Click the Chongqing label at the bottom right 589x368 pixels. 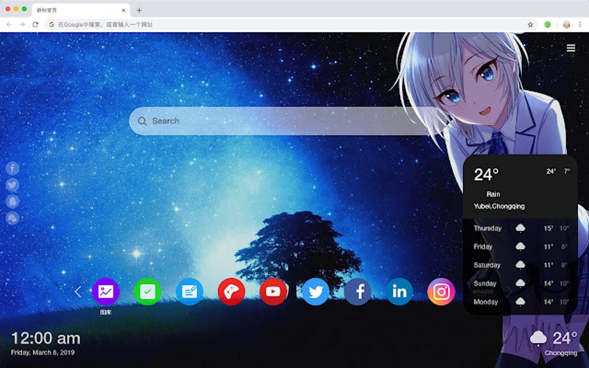point(561,353)
